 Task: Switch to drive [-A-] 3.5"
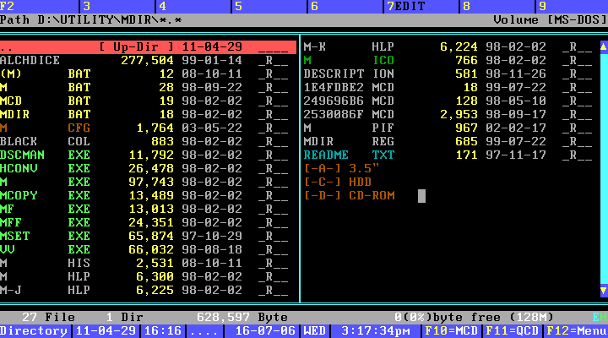tap(342, 169)
